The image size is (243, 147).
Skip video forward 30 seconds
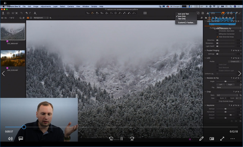point(132,139)
